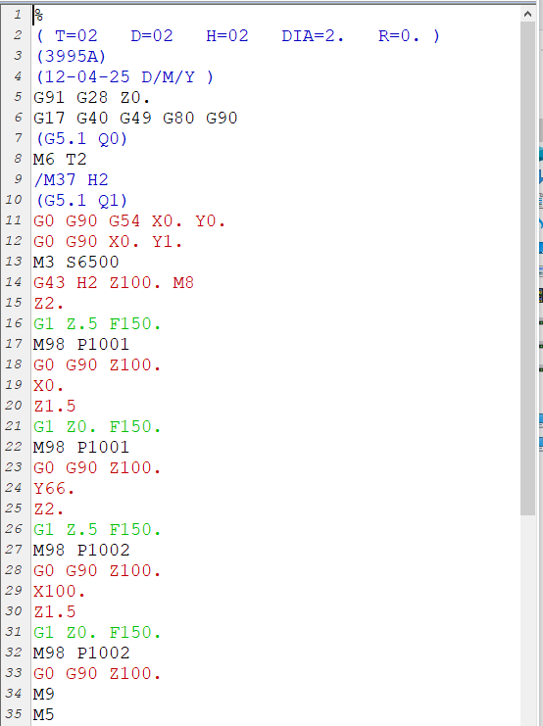Click the 'X0.' line 19
The width and height of the screenshot is (543, 726).
point(49,385)
